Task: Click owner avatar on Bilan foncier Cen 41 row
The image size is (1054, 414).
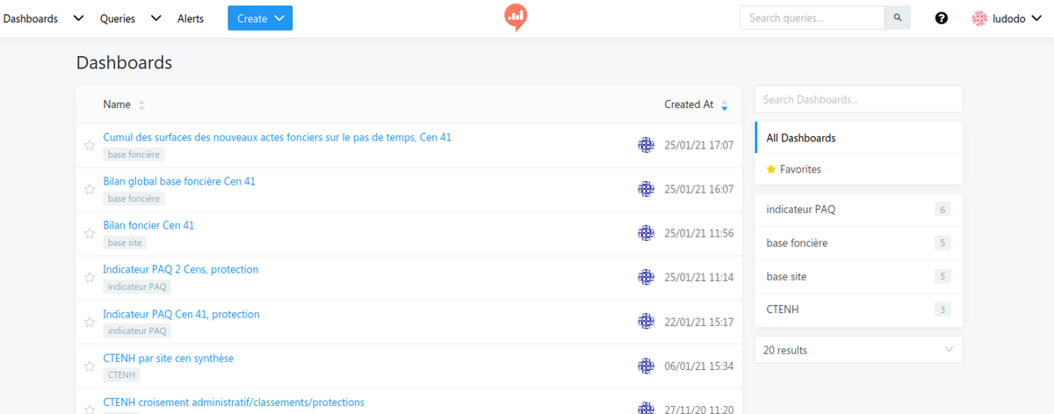Action: [x=646, y=233]
